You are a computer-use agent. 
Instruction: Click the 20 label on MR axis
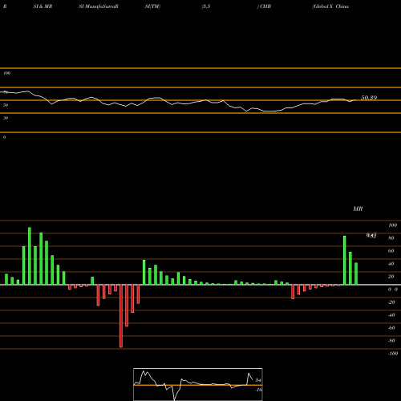click(x=391, y=277)
